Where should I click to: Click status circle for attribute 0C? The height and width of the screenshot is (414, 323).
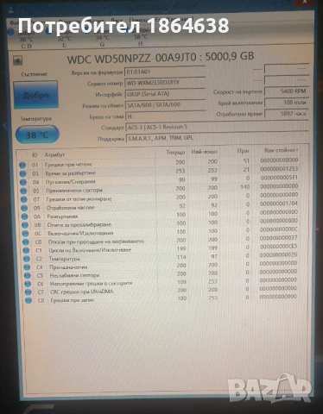[26, 234]
